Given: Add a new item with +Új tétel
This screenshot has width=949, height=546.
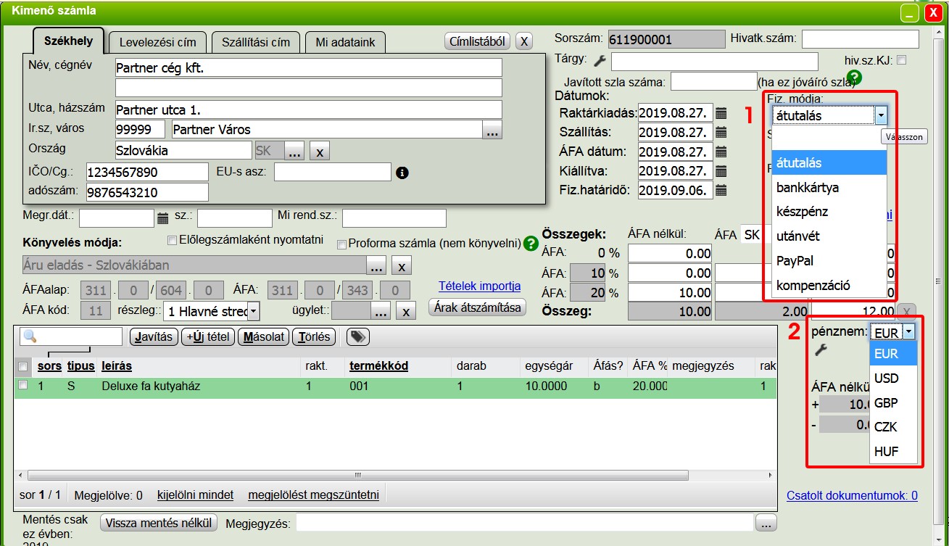Looking at the screenshot, I should pos(208,336).
